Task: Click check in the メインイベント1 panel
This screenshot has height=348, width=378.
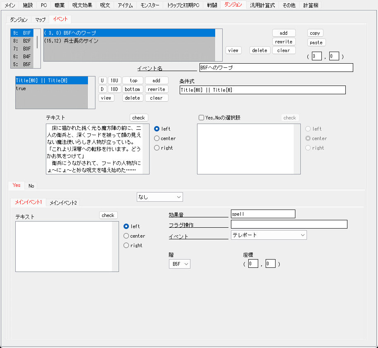Action: pos(108,215)
